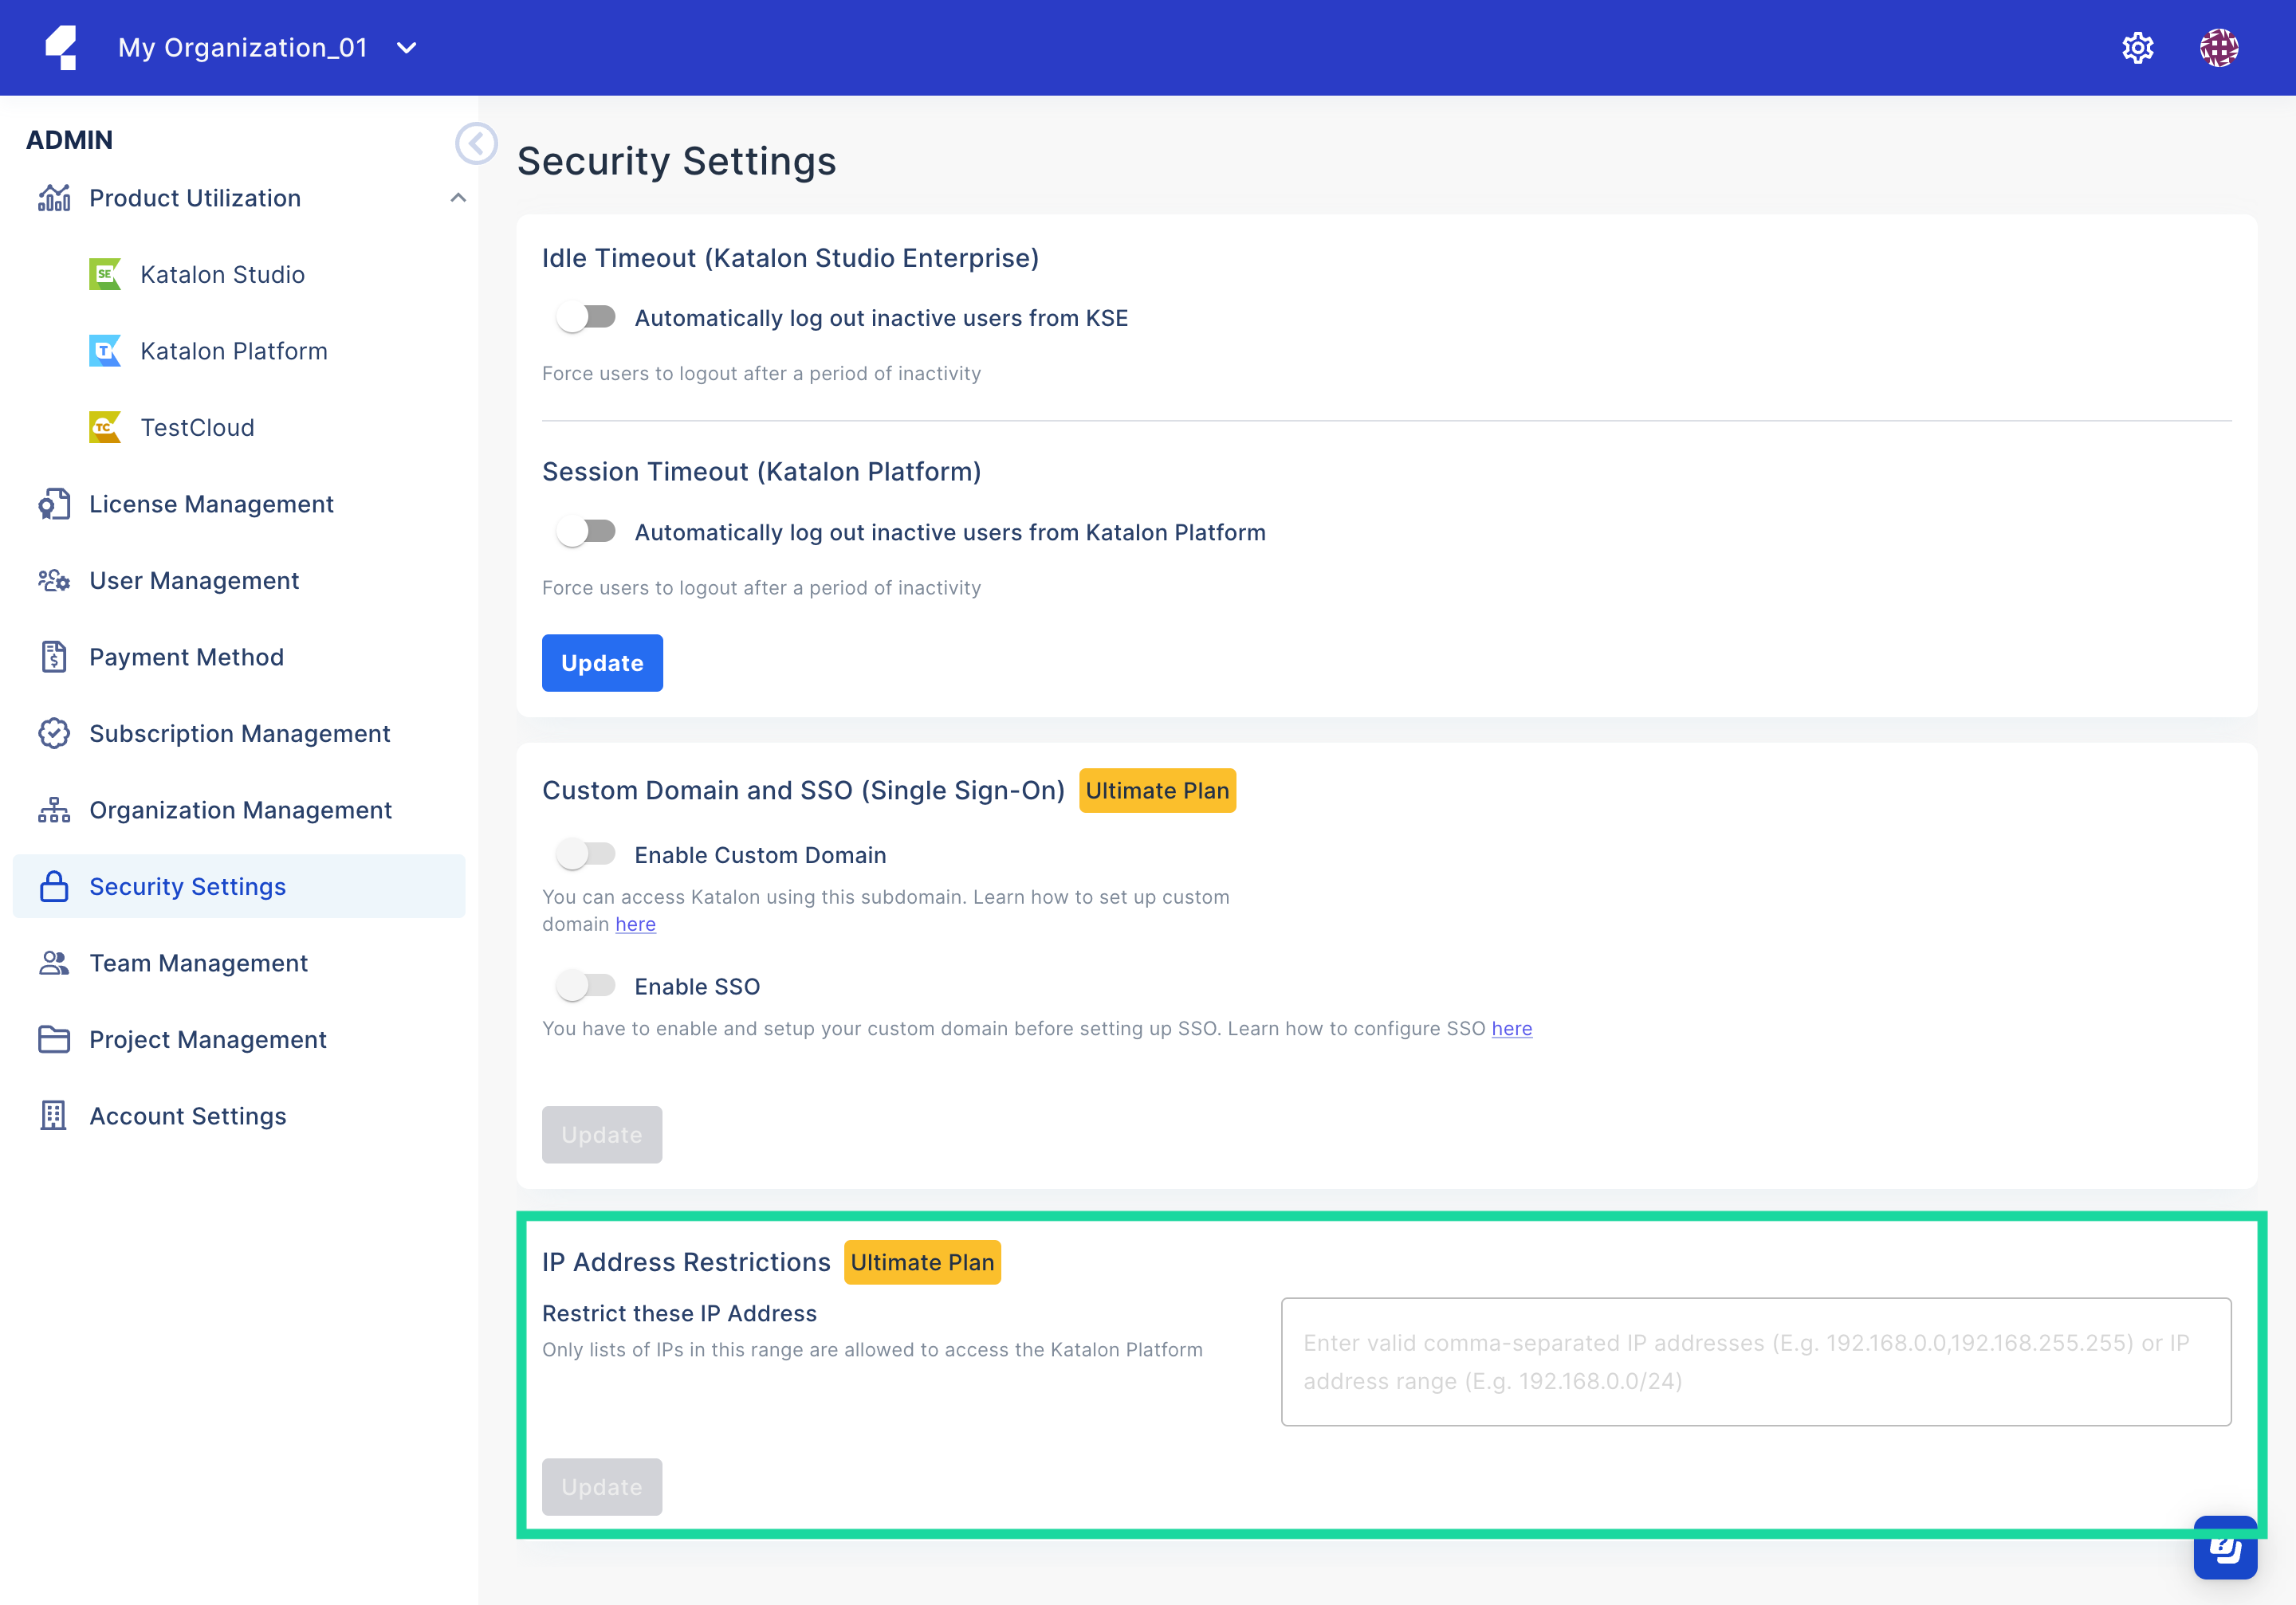
Task: Click the License Management icon
Action: [x=54, y=504]
